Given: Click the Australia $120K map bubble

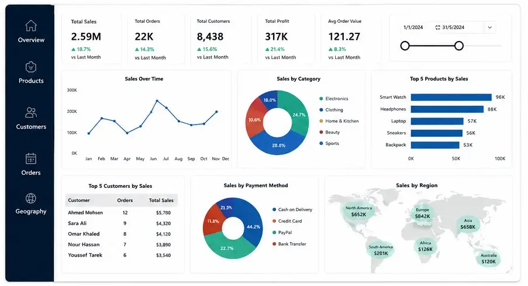Looking at the screenshot, I should pyautogui.click(x=488, y=259).
